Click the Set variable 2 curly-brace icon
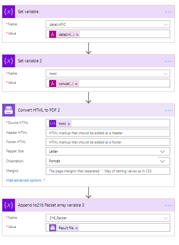 click(8, 61)
